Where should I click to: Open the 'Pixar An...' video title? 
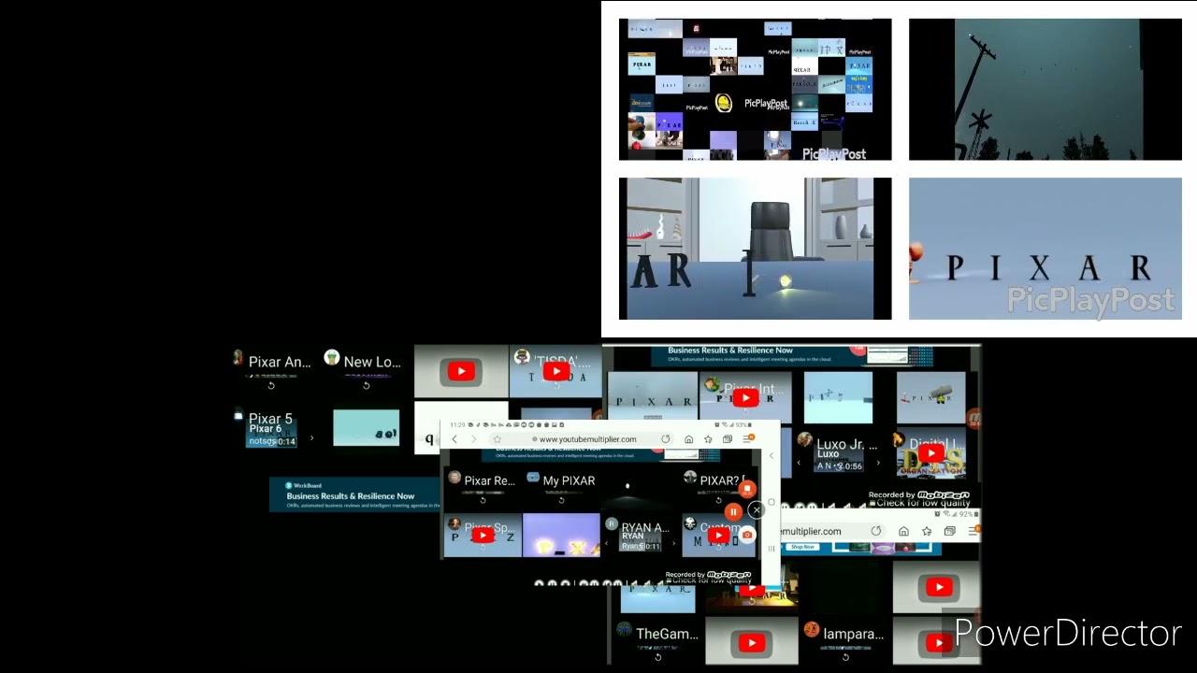(280, 362)
